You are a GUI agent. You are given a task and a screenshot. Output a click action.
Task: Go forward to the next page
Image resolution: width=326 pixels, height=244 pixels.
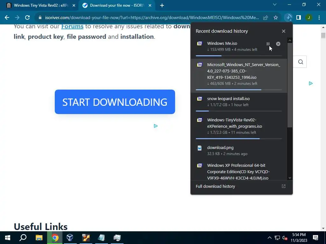[x=17, y=18]
